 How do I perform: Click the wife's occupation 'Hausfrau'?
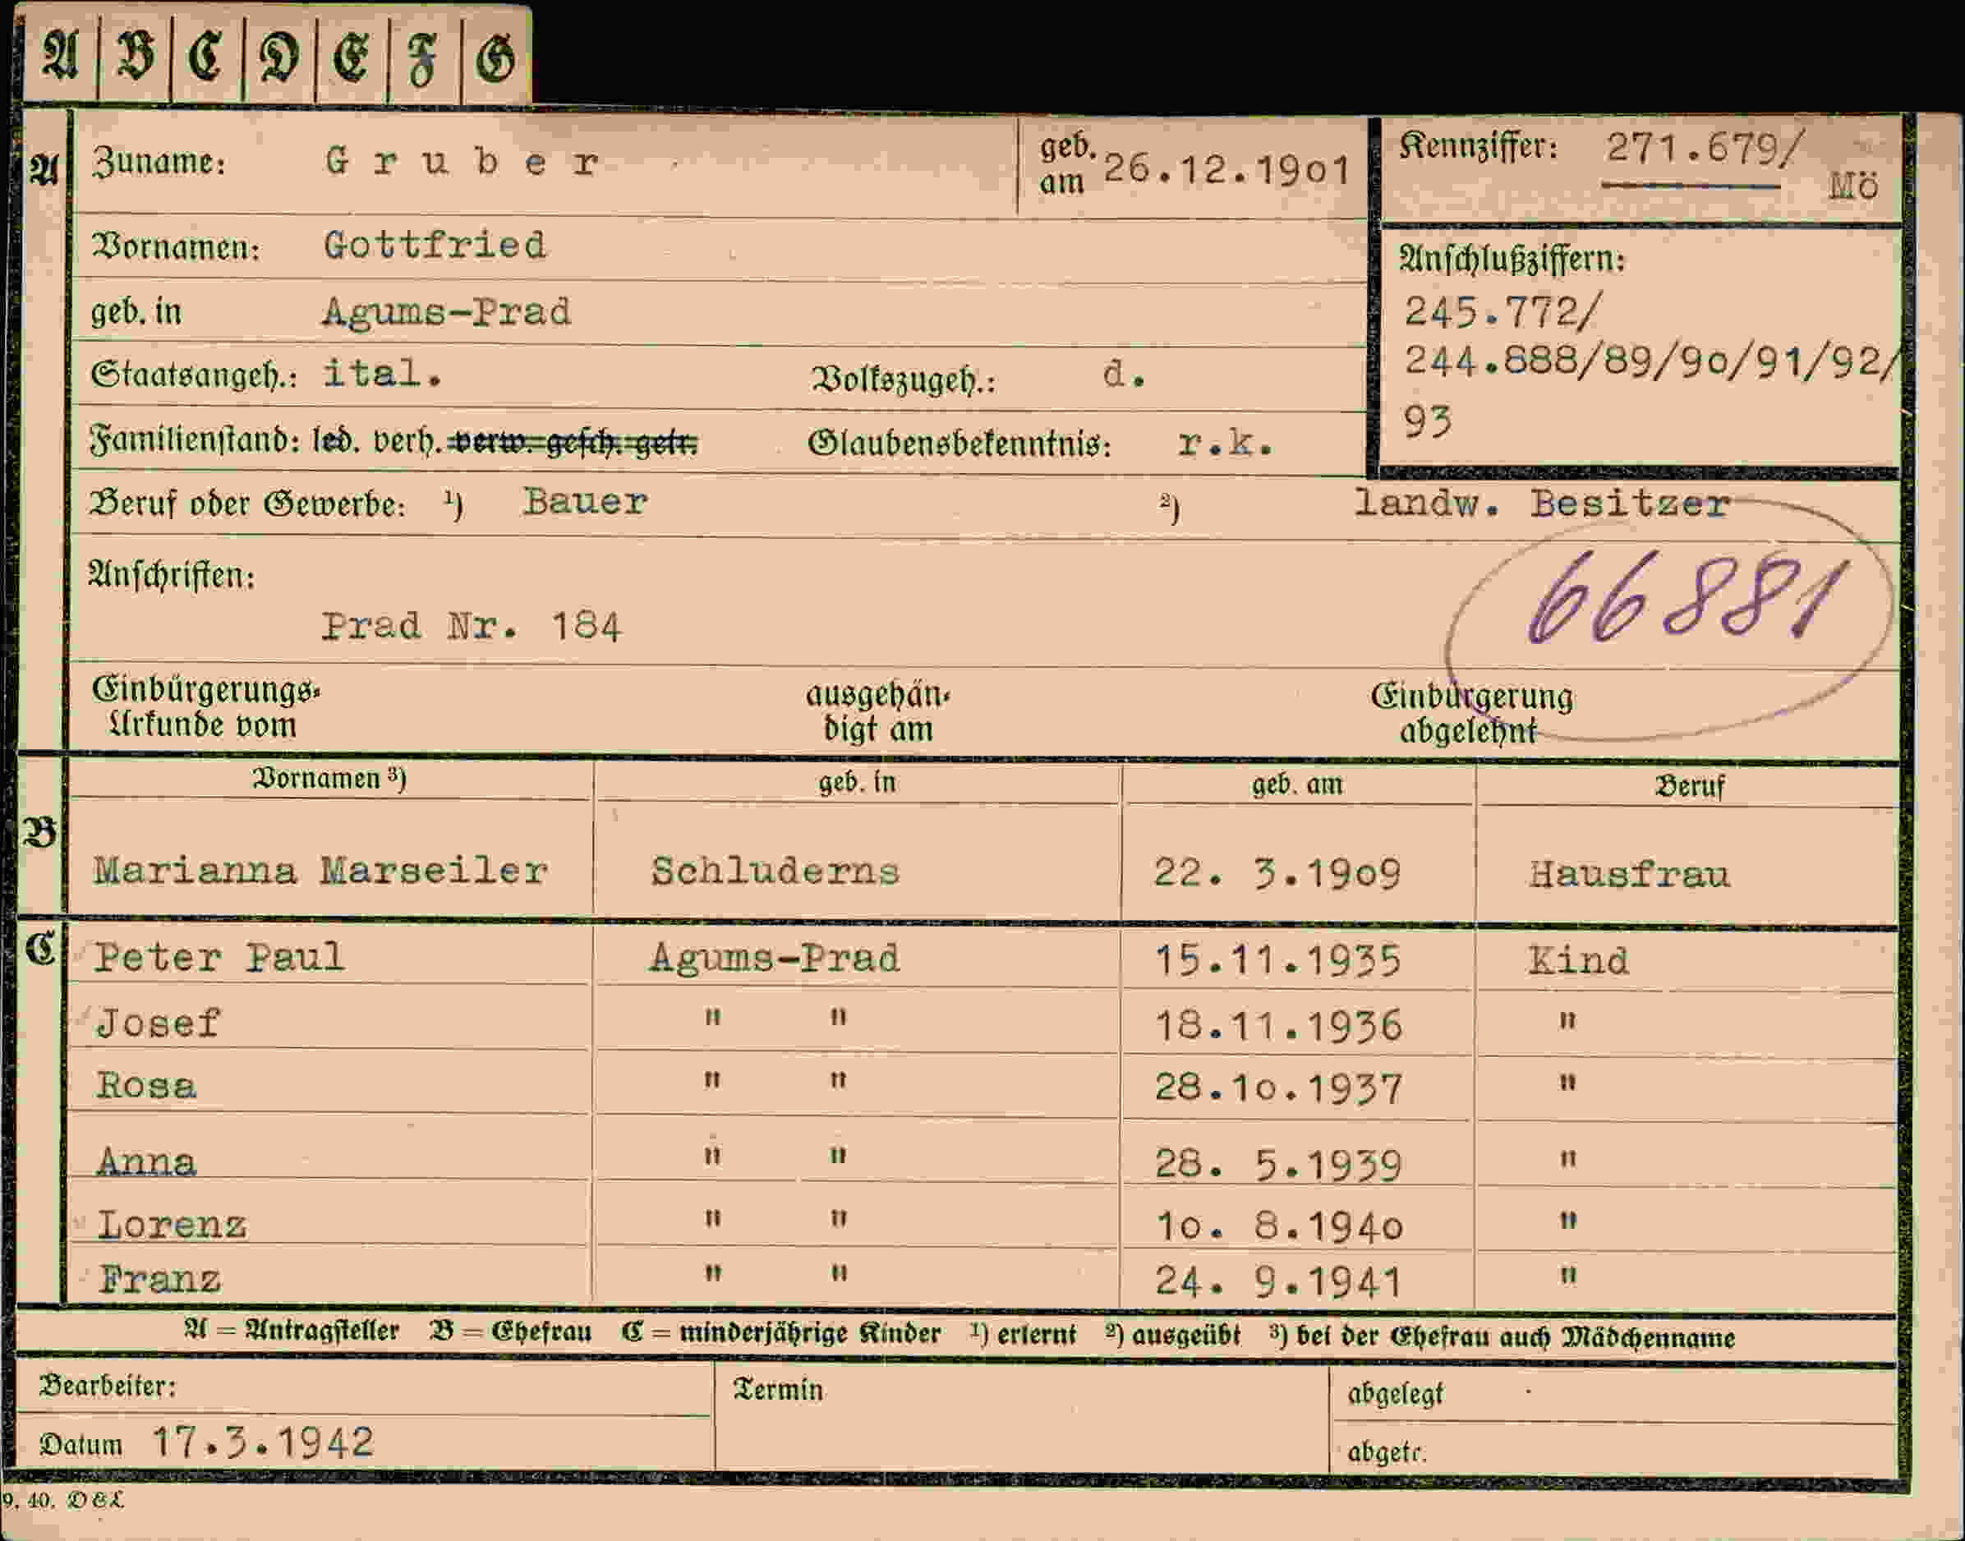pos(1629,874)
